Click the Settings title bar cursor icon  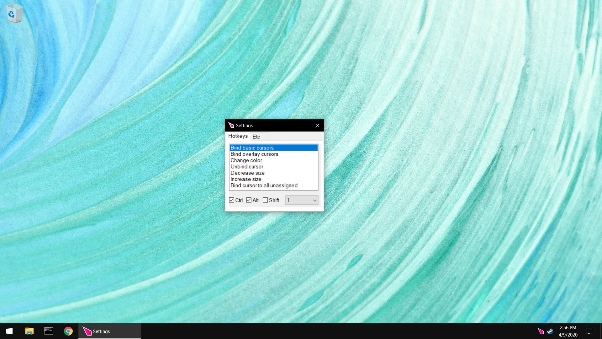click(231, 125)
